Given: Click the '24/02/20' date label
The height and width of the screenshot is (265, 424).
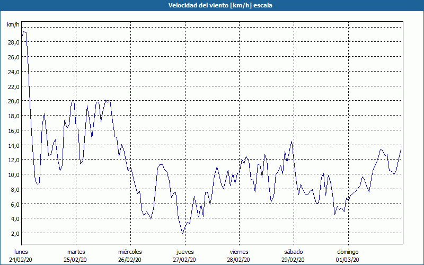Looking at the screenshot, I should click(21, 260).
